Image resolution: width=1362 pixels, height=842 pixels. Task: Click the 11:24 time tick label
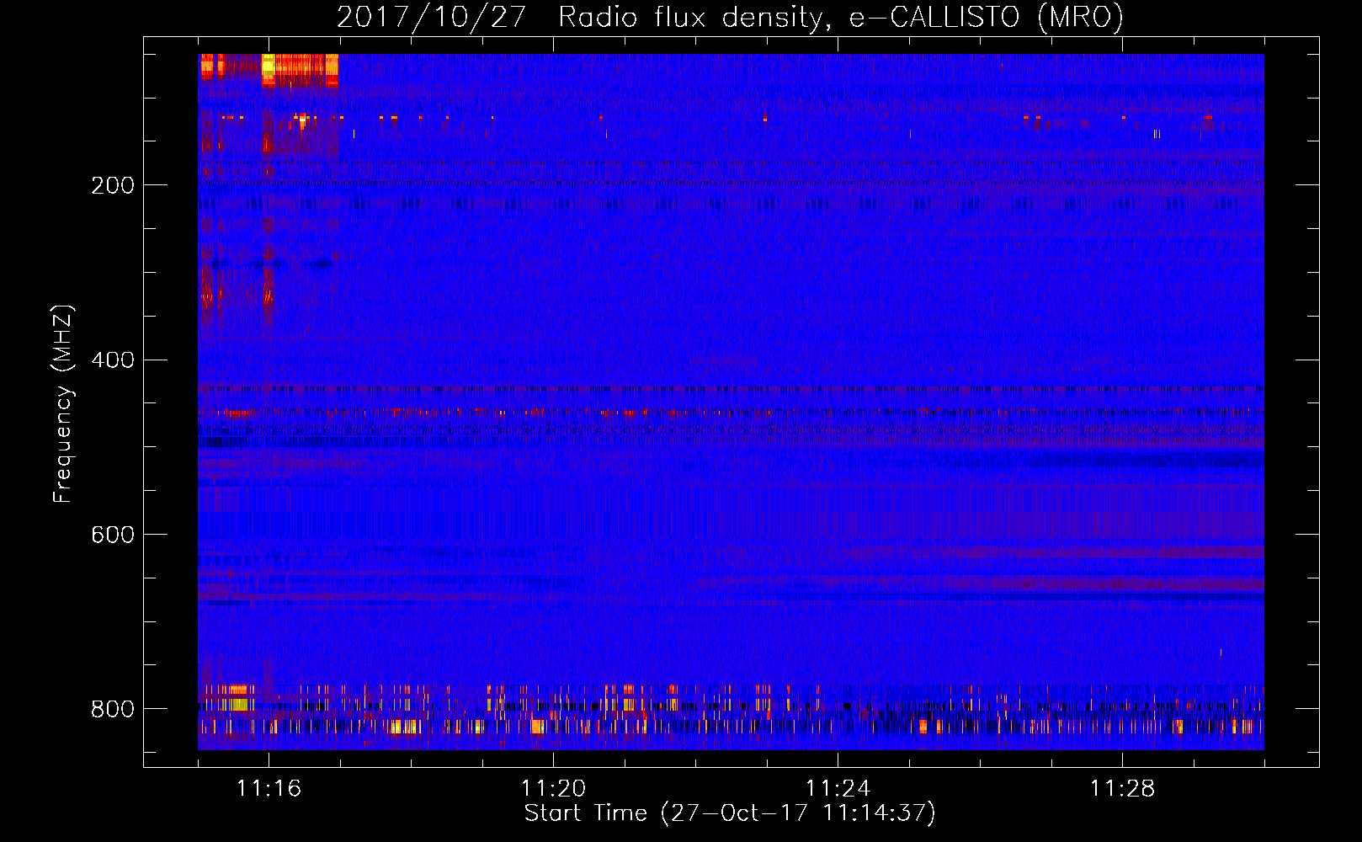click(x=838, y=788)
